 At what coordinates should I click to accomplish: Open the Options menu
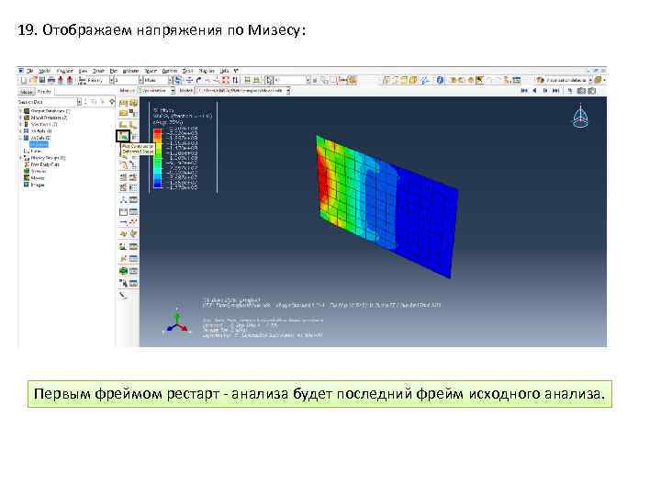point(170,71)
